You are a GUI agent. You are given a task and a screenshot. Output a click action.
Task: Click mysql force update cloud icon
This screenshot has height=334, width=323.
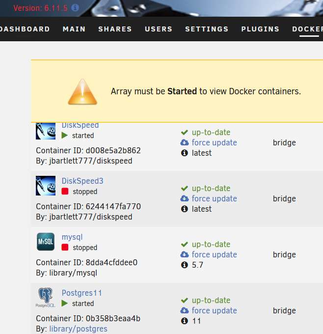(185, 254)
